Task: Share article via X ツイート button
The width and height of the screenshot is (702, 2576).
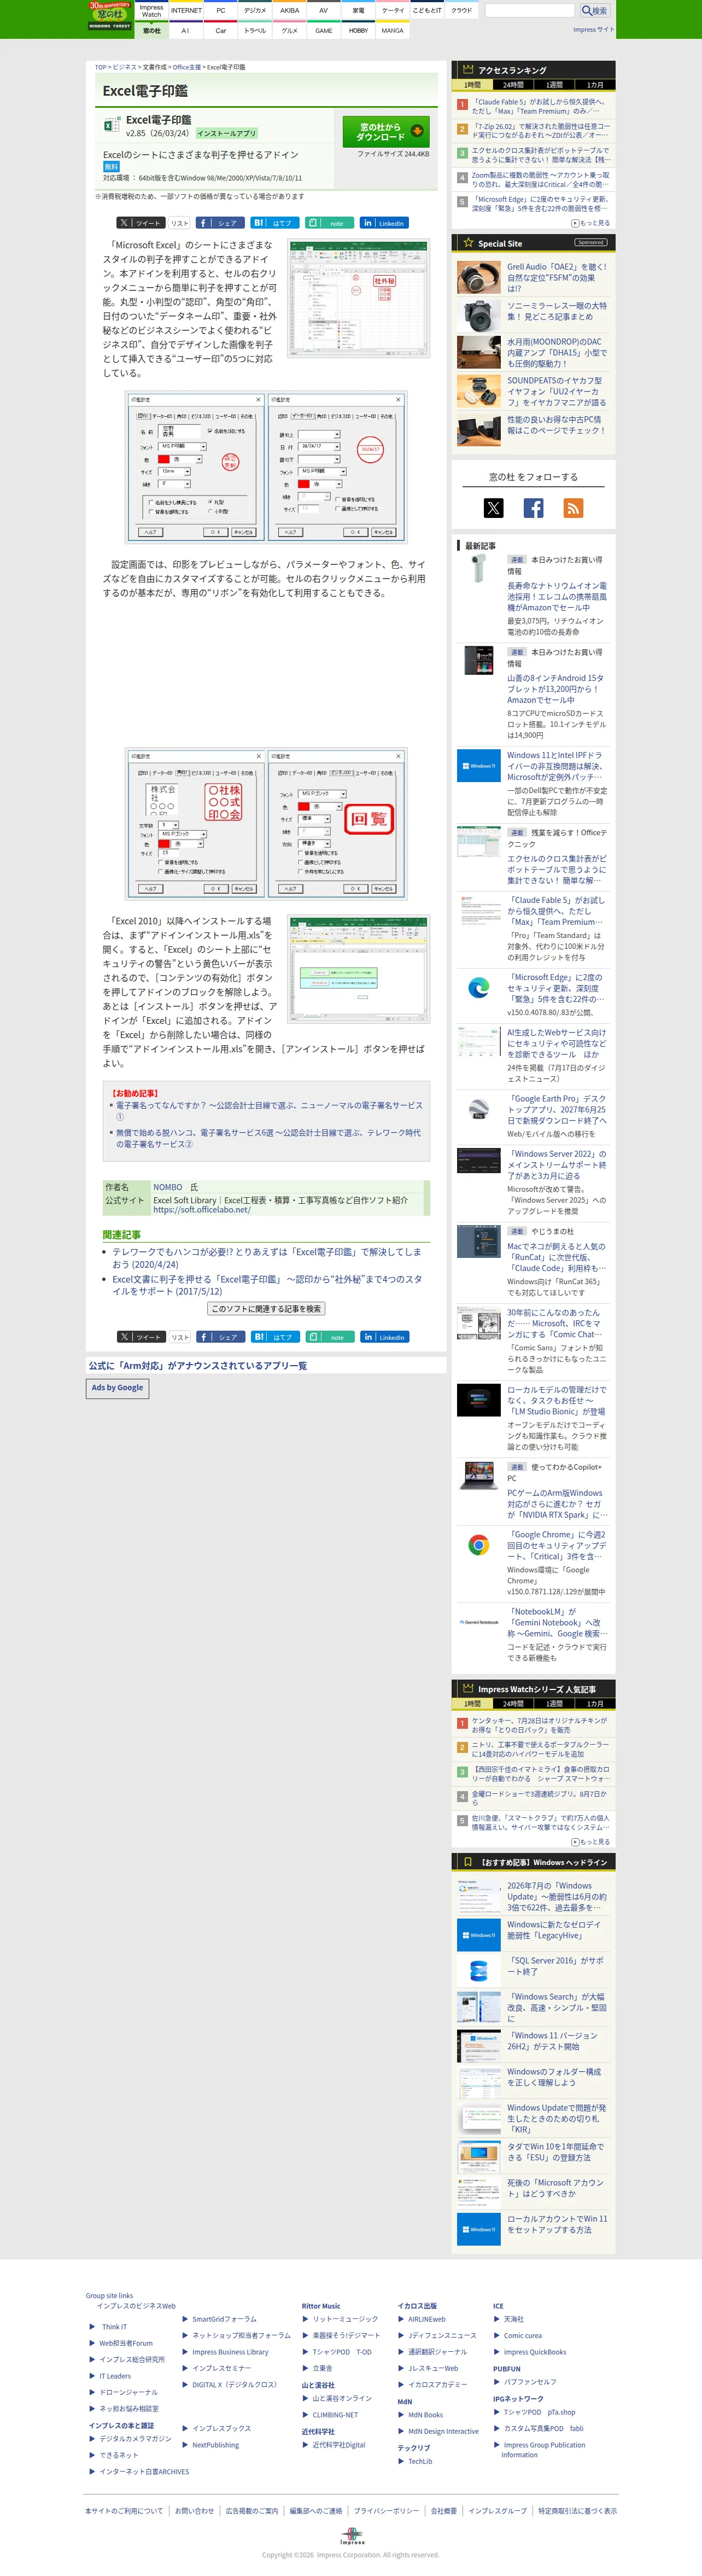Action: pyautogui.click(x=140, y=223)
